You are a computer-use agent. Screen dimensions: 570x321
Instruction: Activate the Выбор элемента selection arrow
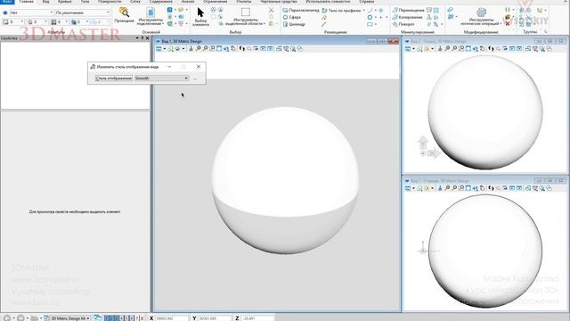click(x=200, y=16)
